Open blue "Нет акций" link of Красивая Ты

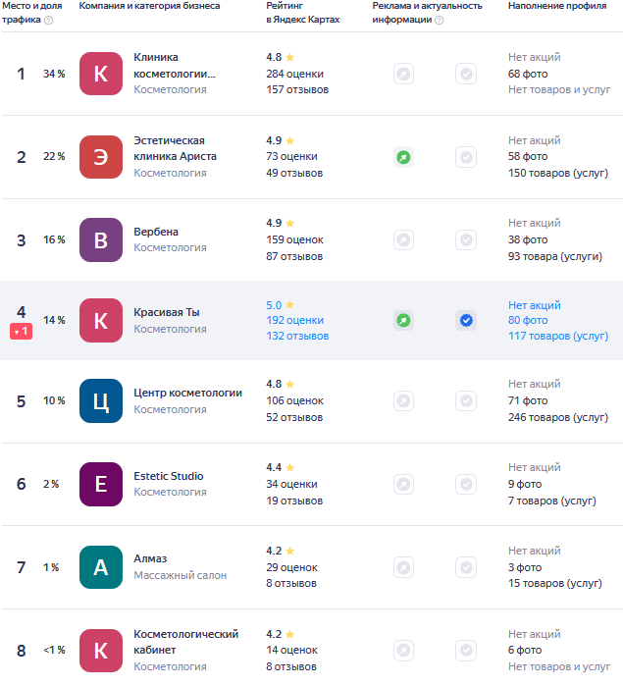[534, 305]
